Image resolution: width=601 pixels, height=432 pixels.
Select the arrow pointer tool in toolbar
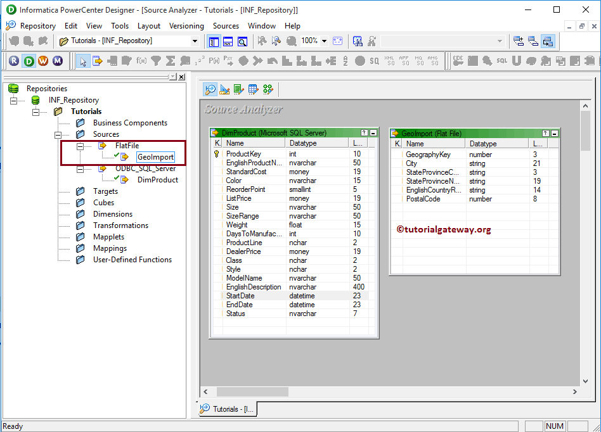pyautogui.click(x=83, y=61)
